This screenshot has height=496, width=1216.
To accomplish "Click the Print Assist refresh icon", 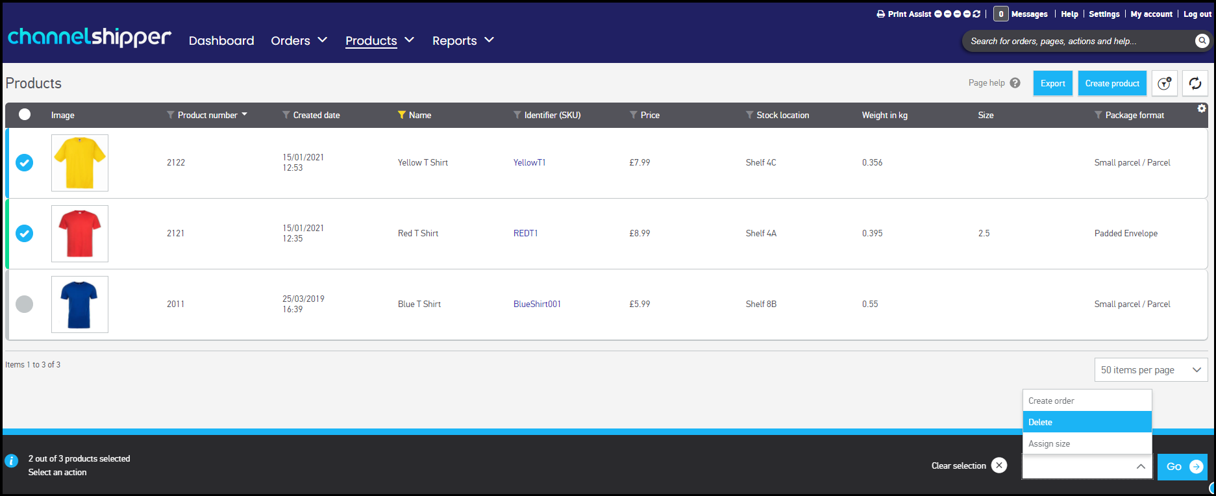I will coord(976,14).
